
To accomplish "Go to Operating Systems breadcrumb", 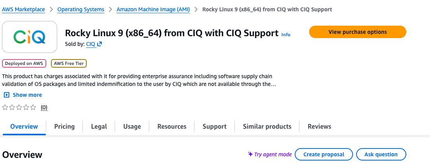I will point(81,9).
